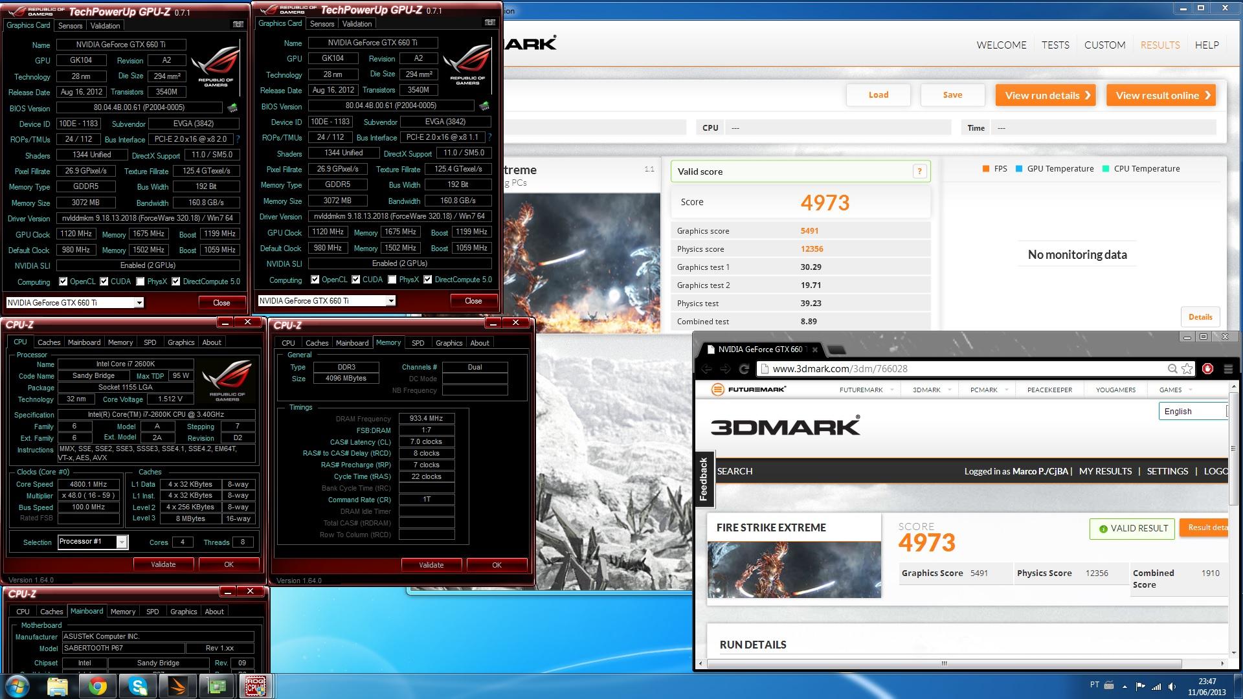
Task: Toggle OpenCL checkbox in left GPU-Z
Action: click(63, 282)
